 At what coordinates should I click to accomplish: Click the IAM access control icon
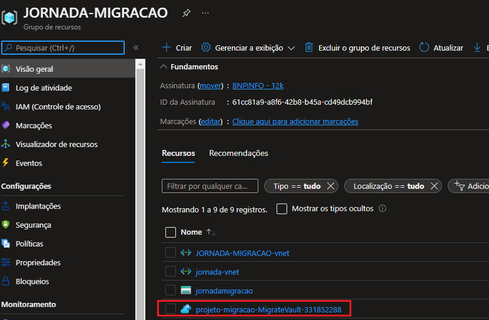[6, 106]
